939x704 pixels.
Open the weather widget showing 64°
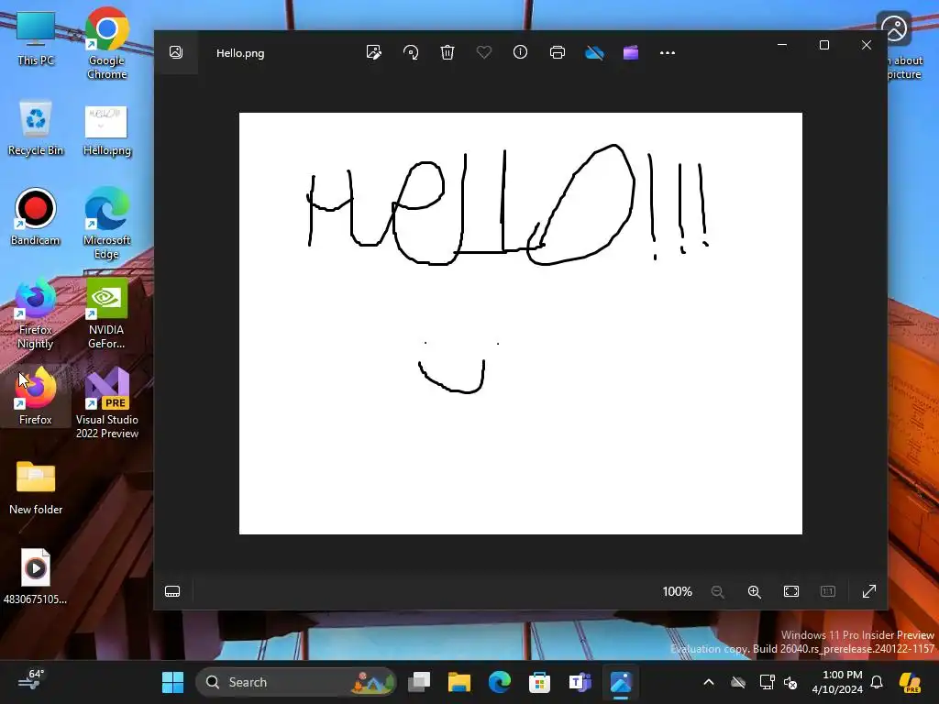click(31, 681)
